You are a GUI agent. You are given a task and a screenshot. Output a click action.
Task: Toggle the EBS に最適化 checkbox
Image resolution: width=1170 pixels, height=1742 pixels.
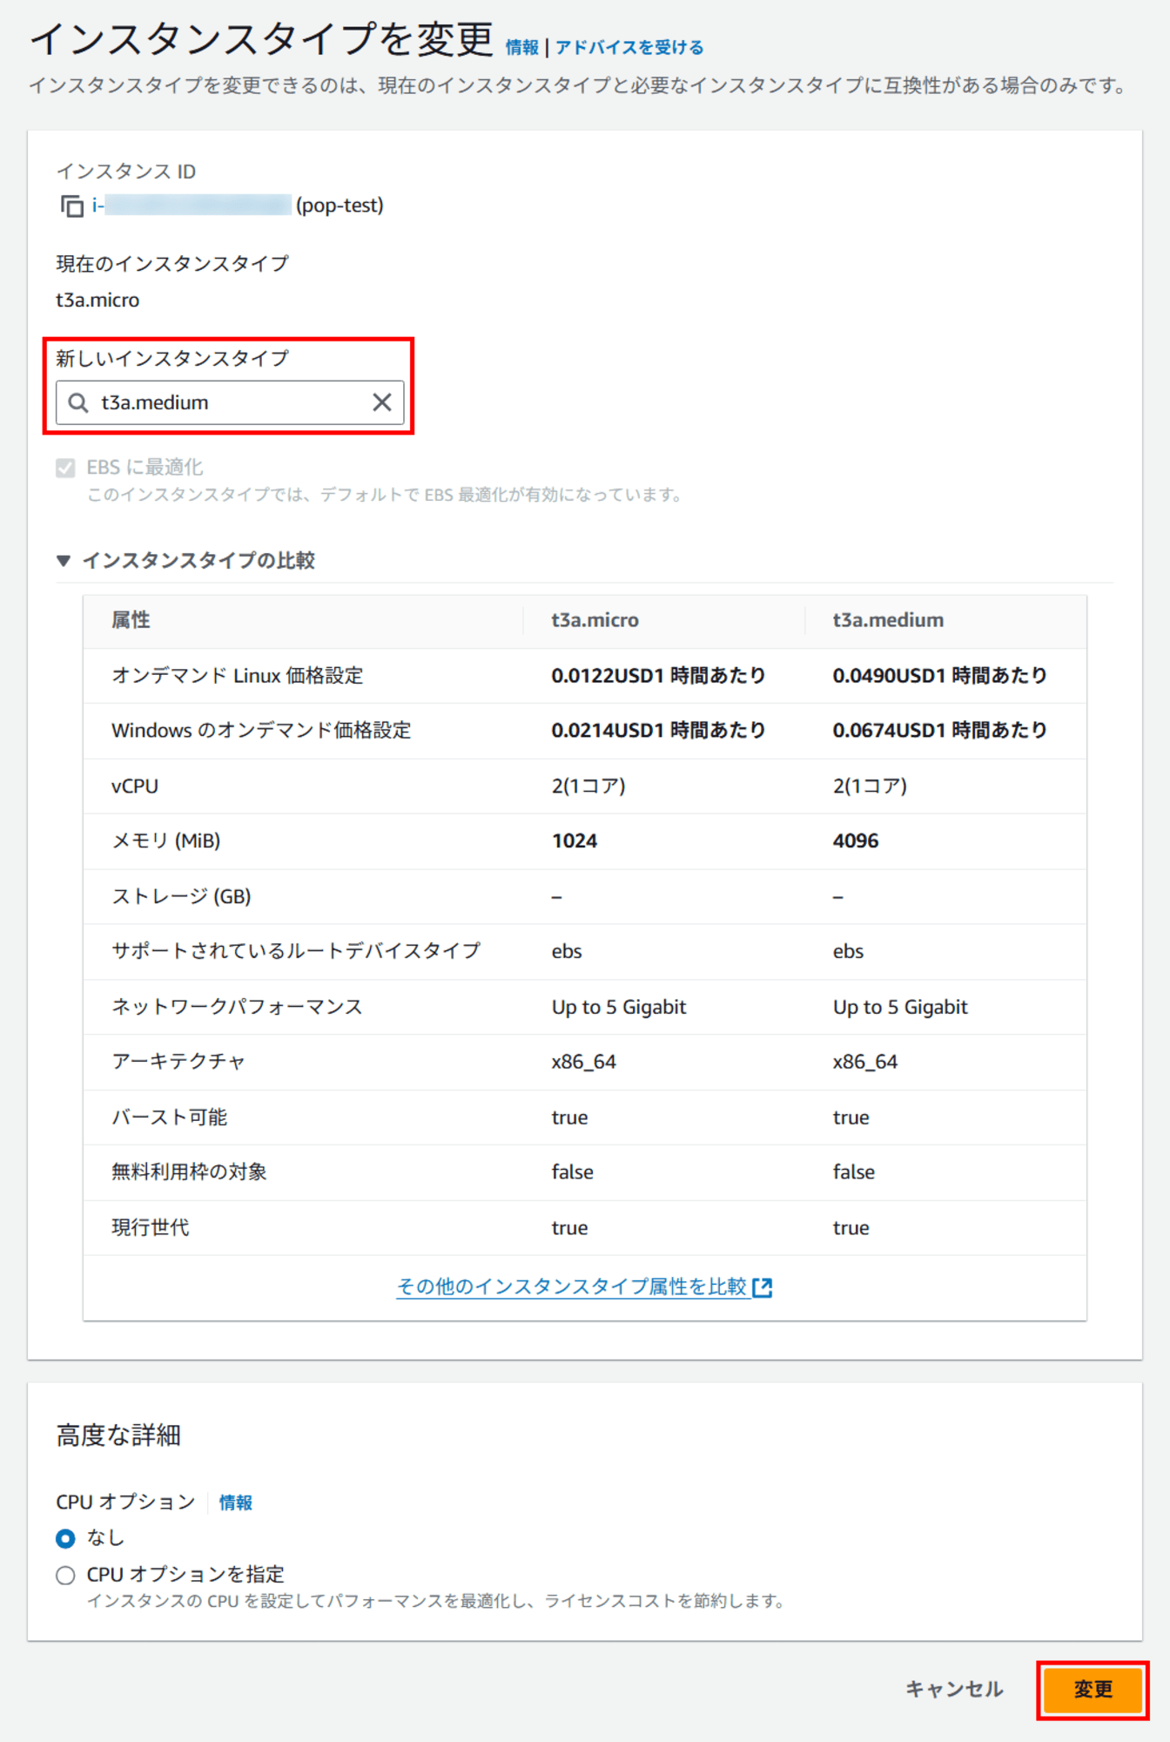click(x=65, y=468)
